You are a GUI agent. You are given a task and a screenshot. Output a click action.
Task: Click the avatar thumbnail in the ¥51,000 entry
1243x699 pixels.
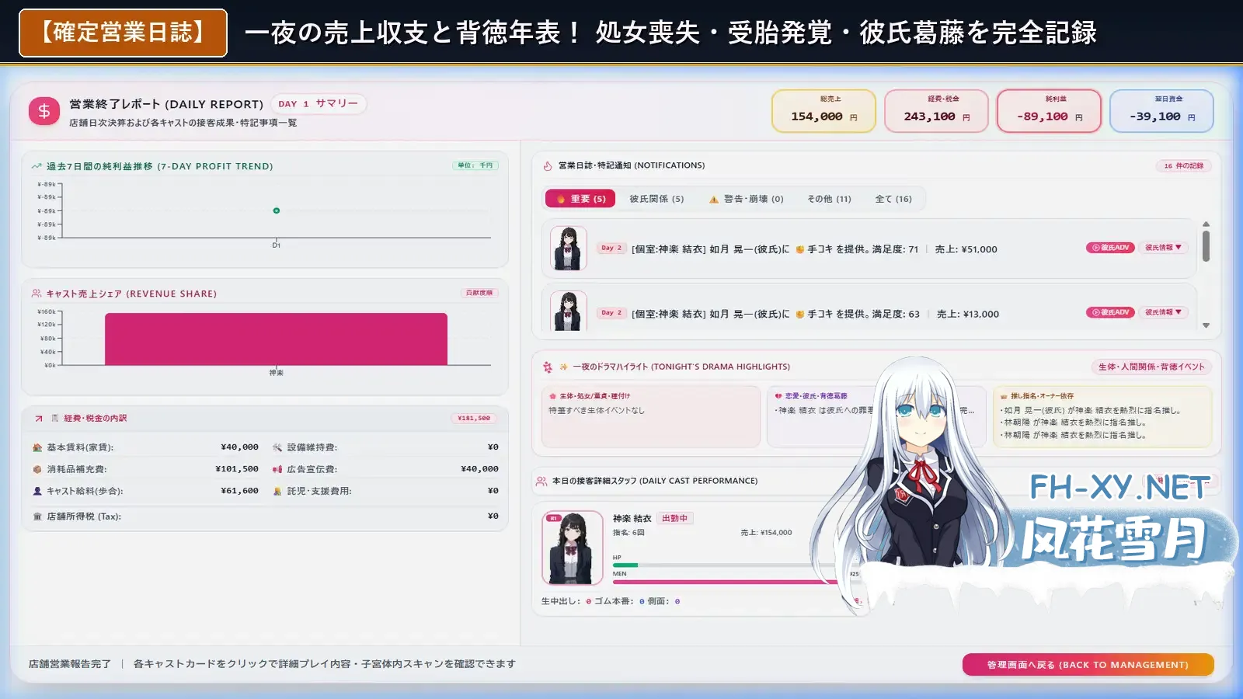pos(568,249)
